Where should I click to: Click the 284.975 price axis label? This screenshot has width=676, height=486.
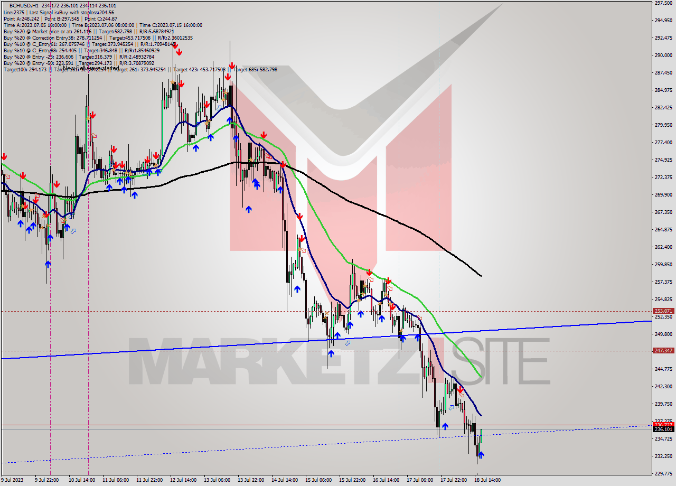(x=663, y=90)
